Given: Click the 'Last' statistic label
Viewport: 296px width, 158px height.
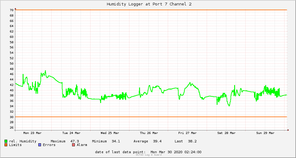Looking at the screenshot, I should click(179, 141).
